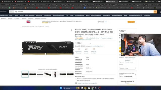Click the MacBook Air ad thumbnail
Viewport: 161px width, 90px height.
tap(28, 22)
